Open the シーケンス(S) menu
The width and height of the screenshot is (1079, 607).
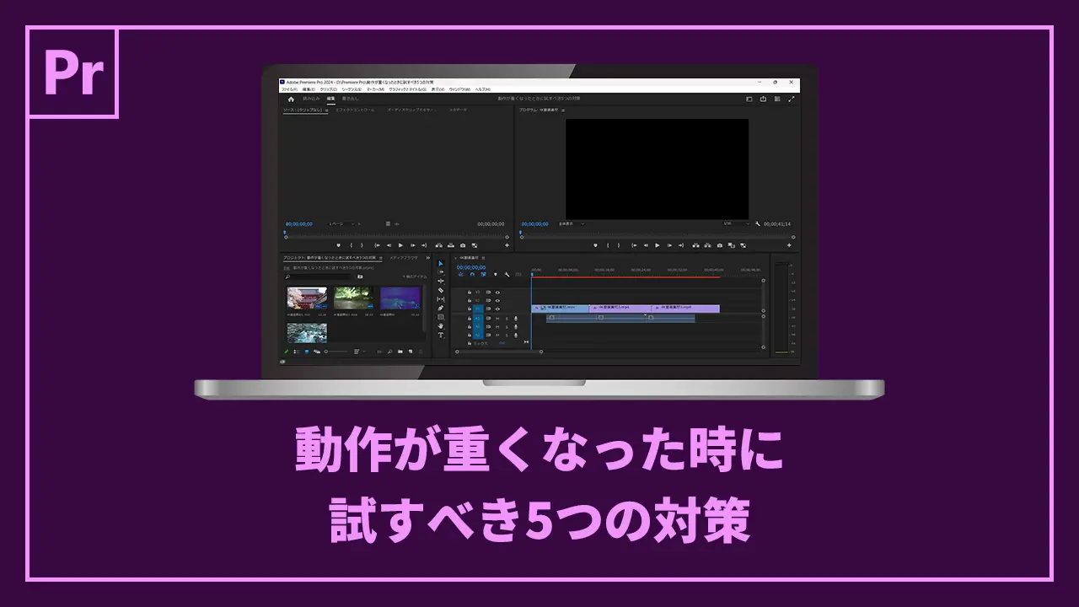point(352,89)
